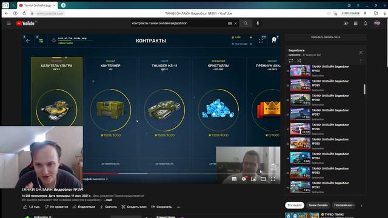Select the Все видео filter chip

click(x=295, y=205)
